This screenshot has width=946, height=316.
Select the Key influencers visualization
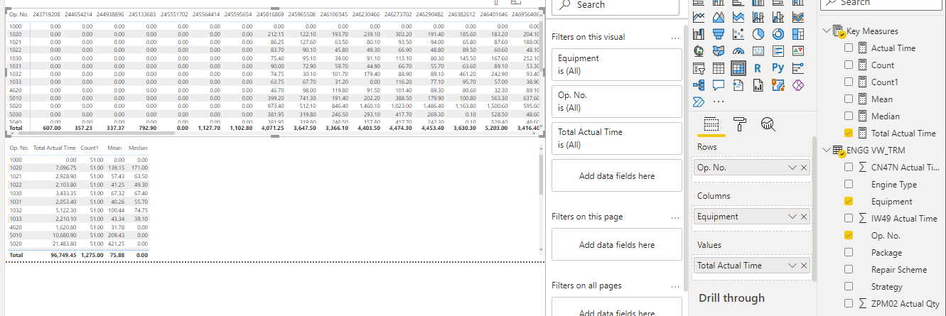click(798, 68)
